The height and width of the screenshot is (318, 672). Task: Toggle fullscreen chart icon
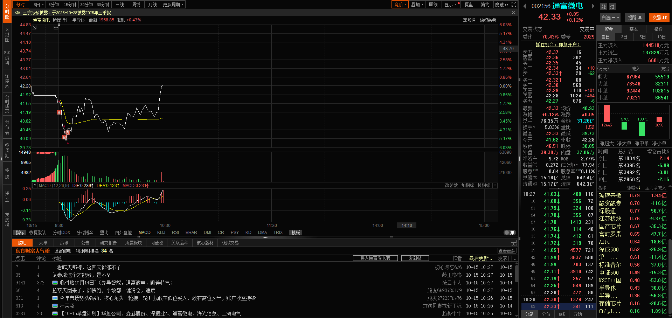[514, 5]
